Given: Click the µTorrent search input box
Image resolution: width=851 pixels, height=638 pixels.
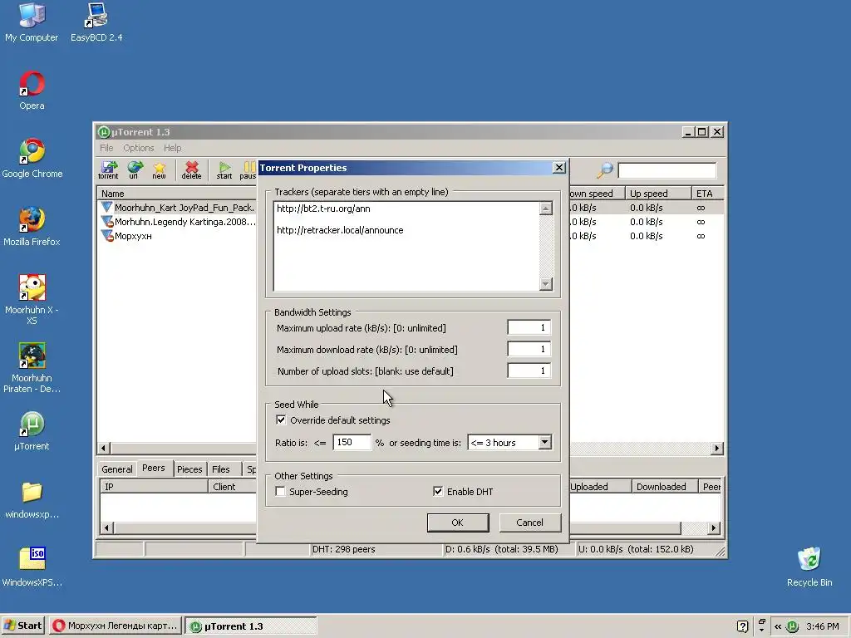Looking at the screenshot, I should [667, 170].
